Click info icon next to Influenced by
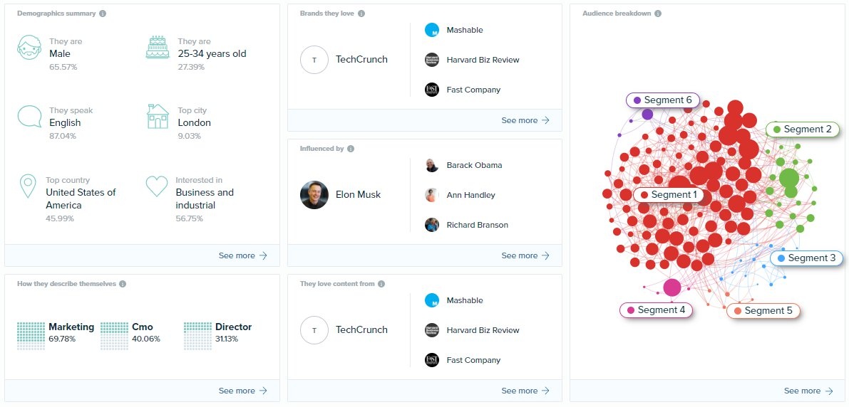The width and height of the screenshot is (849, 407). [x=350, y=149]
